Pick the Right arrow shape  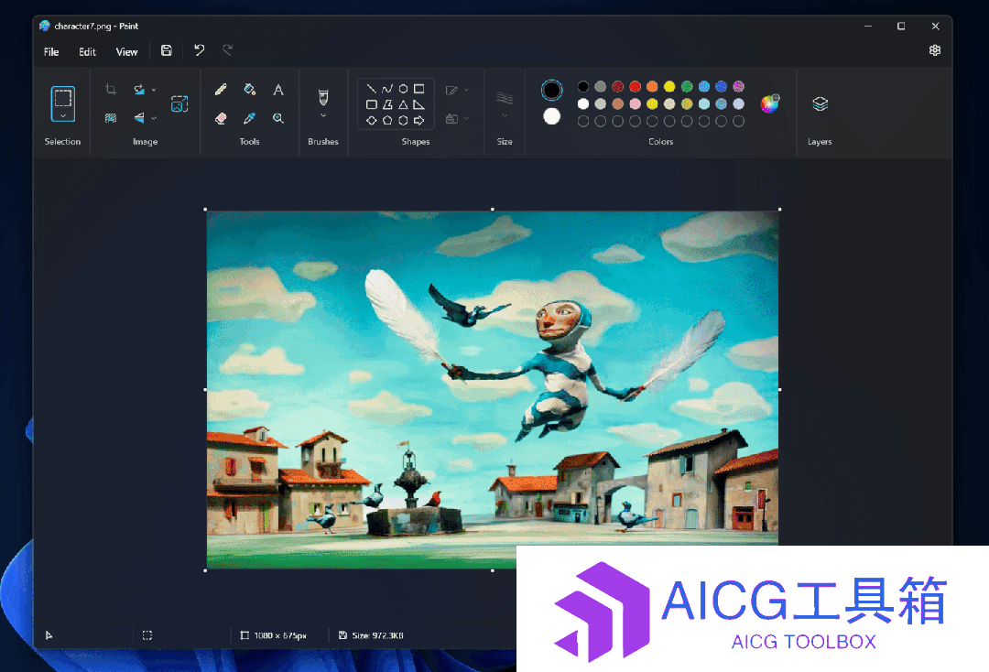[x=418, y=121]
